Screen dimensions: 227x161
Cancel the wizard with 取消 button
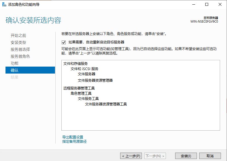click(x=210, y=156)
